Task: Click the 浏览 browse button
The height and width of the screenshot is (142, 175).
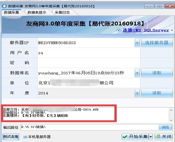Action: pos(165,127)
